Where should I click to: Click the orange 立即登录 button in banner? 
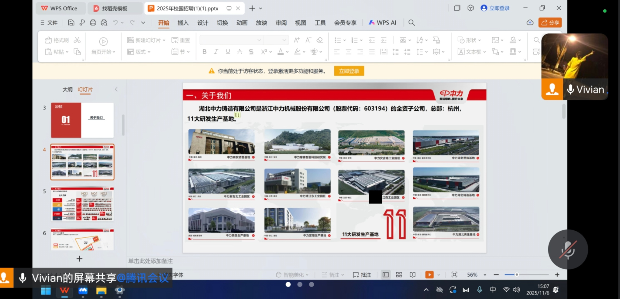tap(349, 71)
